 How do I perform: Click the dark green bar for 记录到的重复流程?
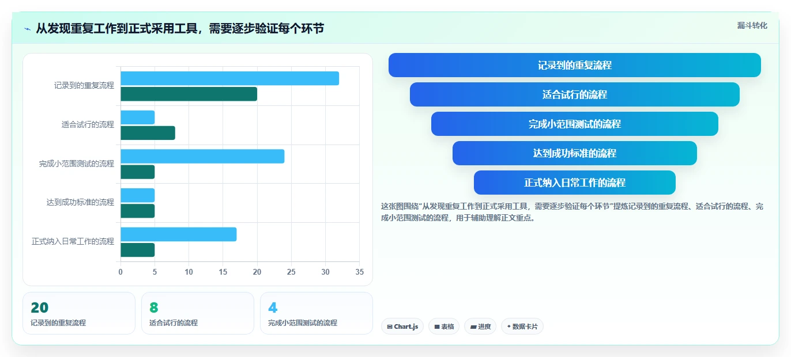click(189, 94)
